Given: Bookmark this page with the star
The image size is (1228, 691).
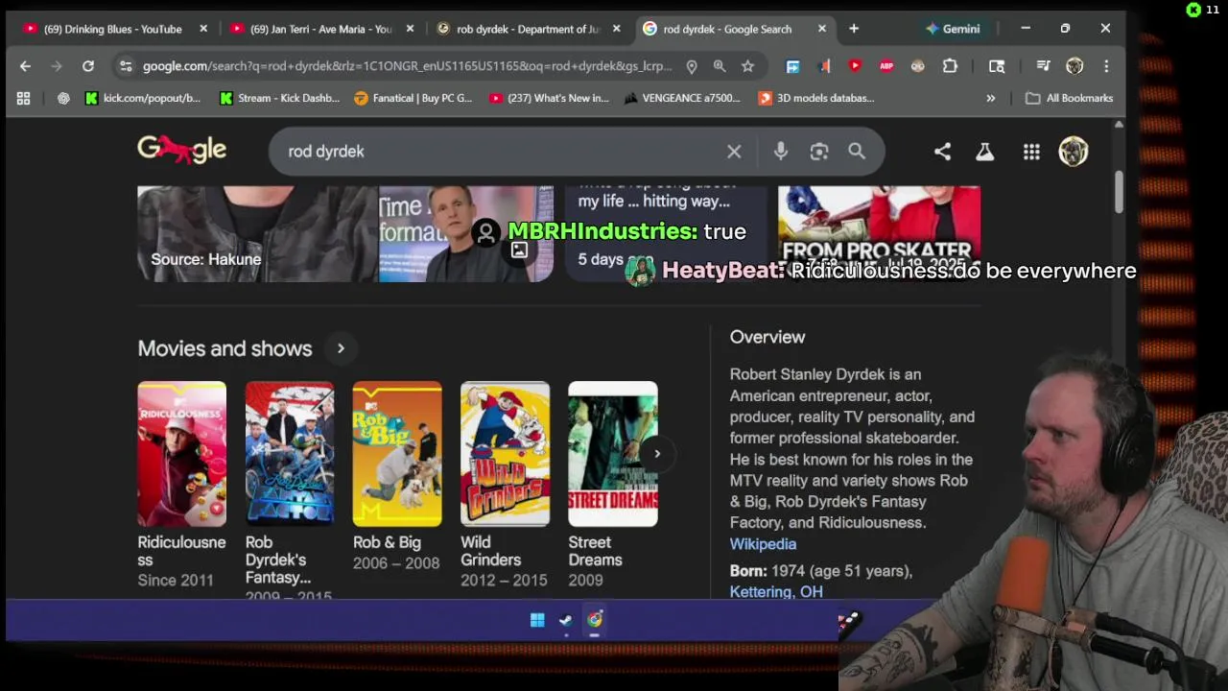Looking at the screenshot, I should click(747, 66).
